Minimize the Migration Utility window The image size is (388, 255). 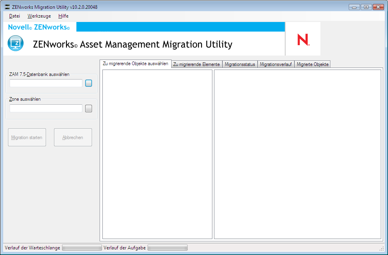pos(354,7)
